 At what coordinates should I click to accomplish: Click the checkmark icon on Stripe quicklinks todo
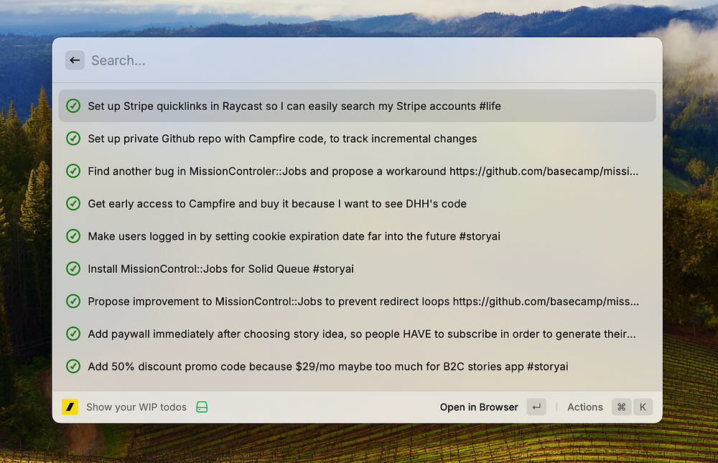click(x=73, y=106)
